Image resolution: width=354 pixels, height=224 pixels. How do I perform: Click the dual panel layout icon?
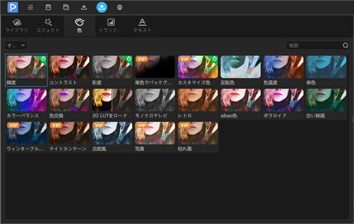[66, 7]
